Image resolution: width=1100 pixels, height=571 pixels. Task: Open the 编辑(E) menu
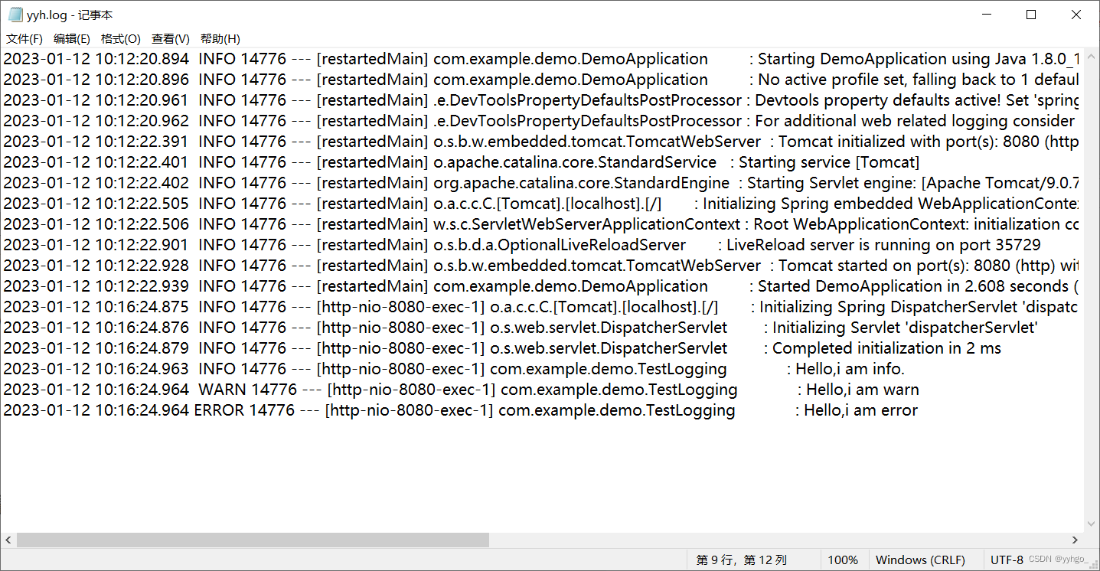pos(71,38)
